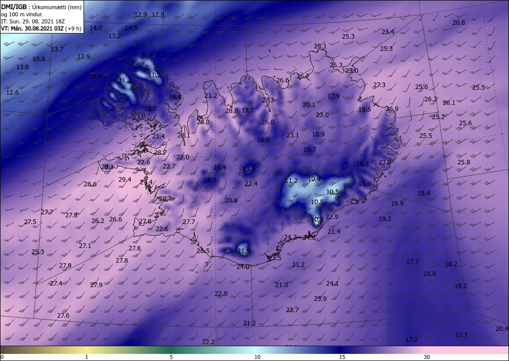Click the value 25.8 on the map
Screen dimensions: 509x361
pos(464,162)
